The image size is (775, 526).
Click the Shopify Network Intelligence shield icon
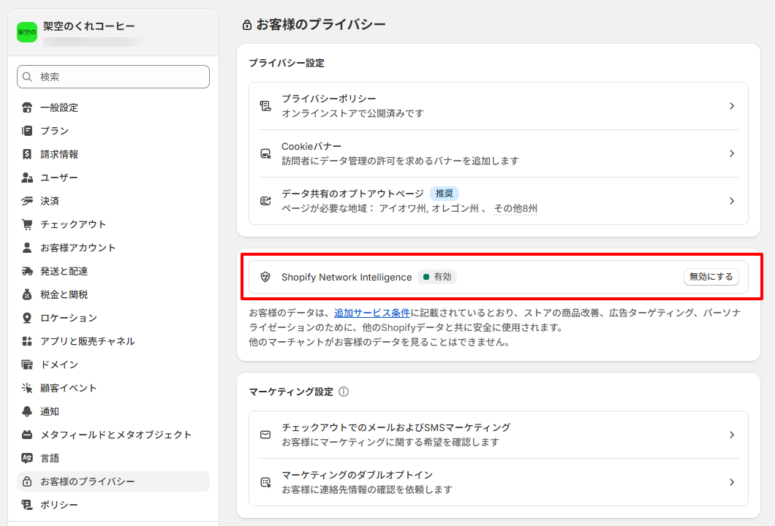pos(265,277)
